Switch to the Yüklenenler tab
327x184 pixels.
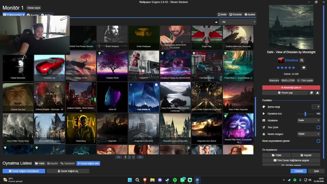(x=14, y=15)
